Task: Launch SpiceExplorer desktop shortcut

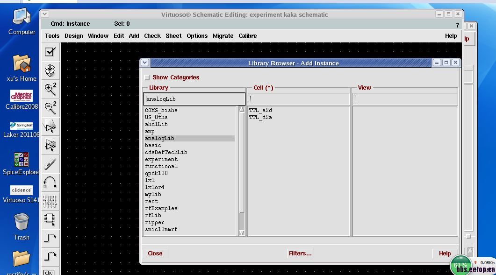Action: (21, 164)
